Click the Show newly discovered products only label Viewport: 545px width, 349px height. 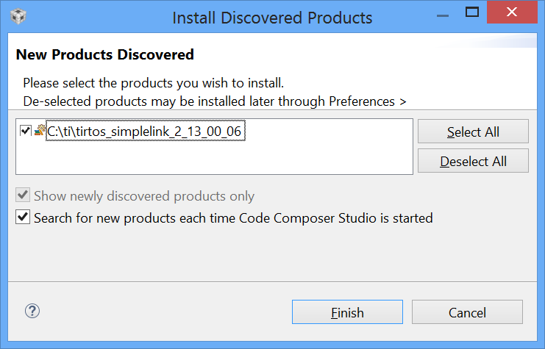pos(144,196)
